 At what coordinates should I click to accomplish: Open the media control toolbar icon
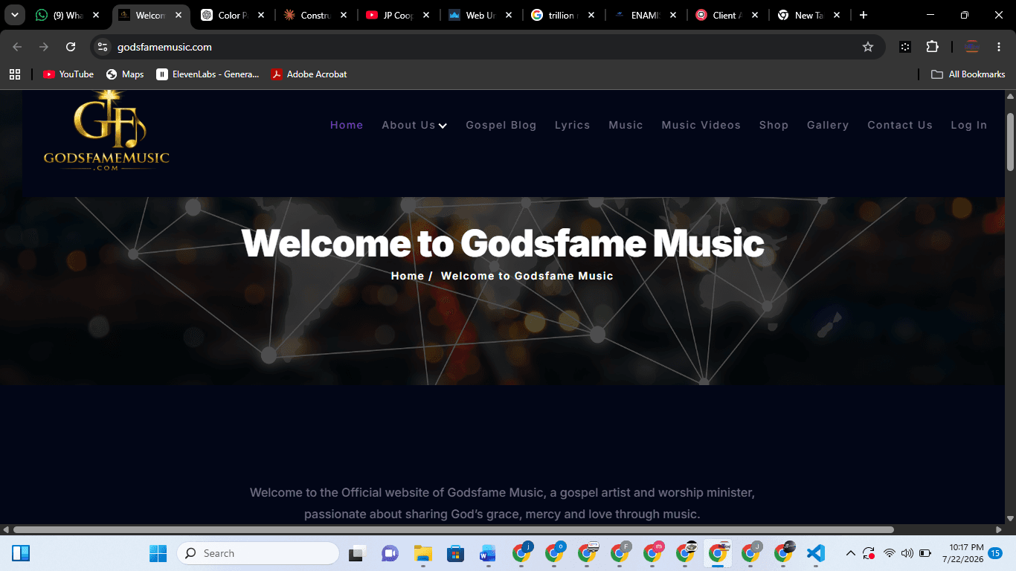point(905,47)
